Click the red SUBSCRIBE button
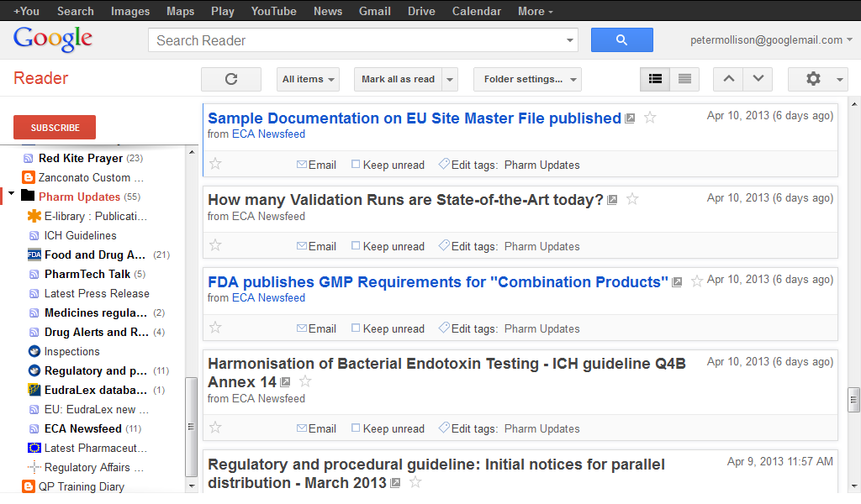 click(x=55, y=127)
